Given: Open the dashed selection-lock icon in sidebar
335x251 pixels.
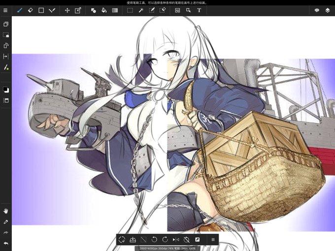Looking at the screenshot, I should coord(6,35).
